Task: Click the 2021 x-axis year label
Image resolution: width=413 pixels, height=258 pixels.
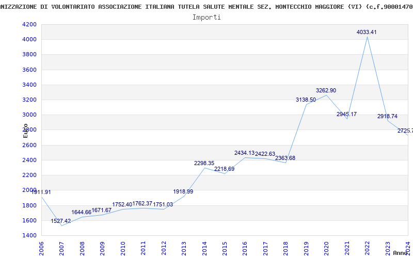Action: [347, 249]
